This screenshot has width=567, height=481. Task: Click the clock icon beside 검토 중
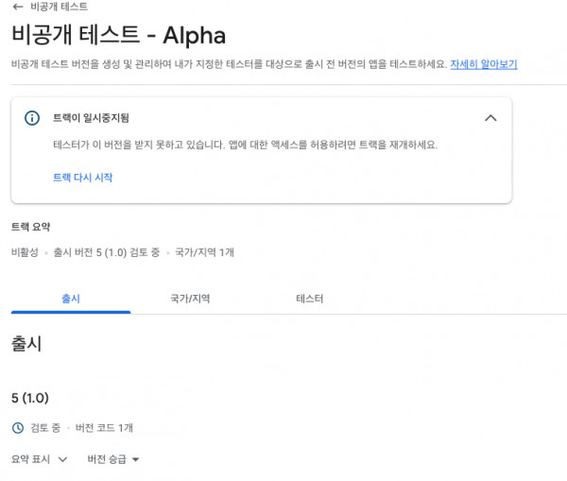[18, 428]
